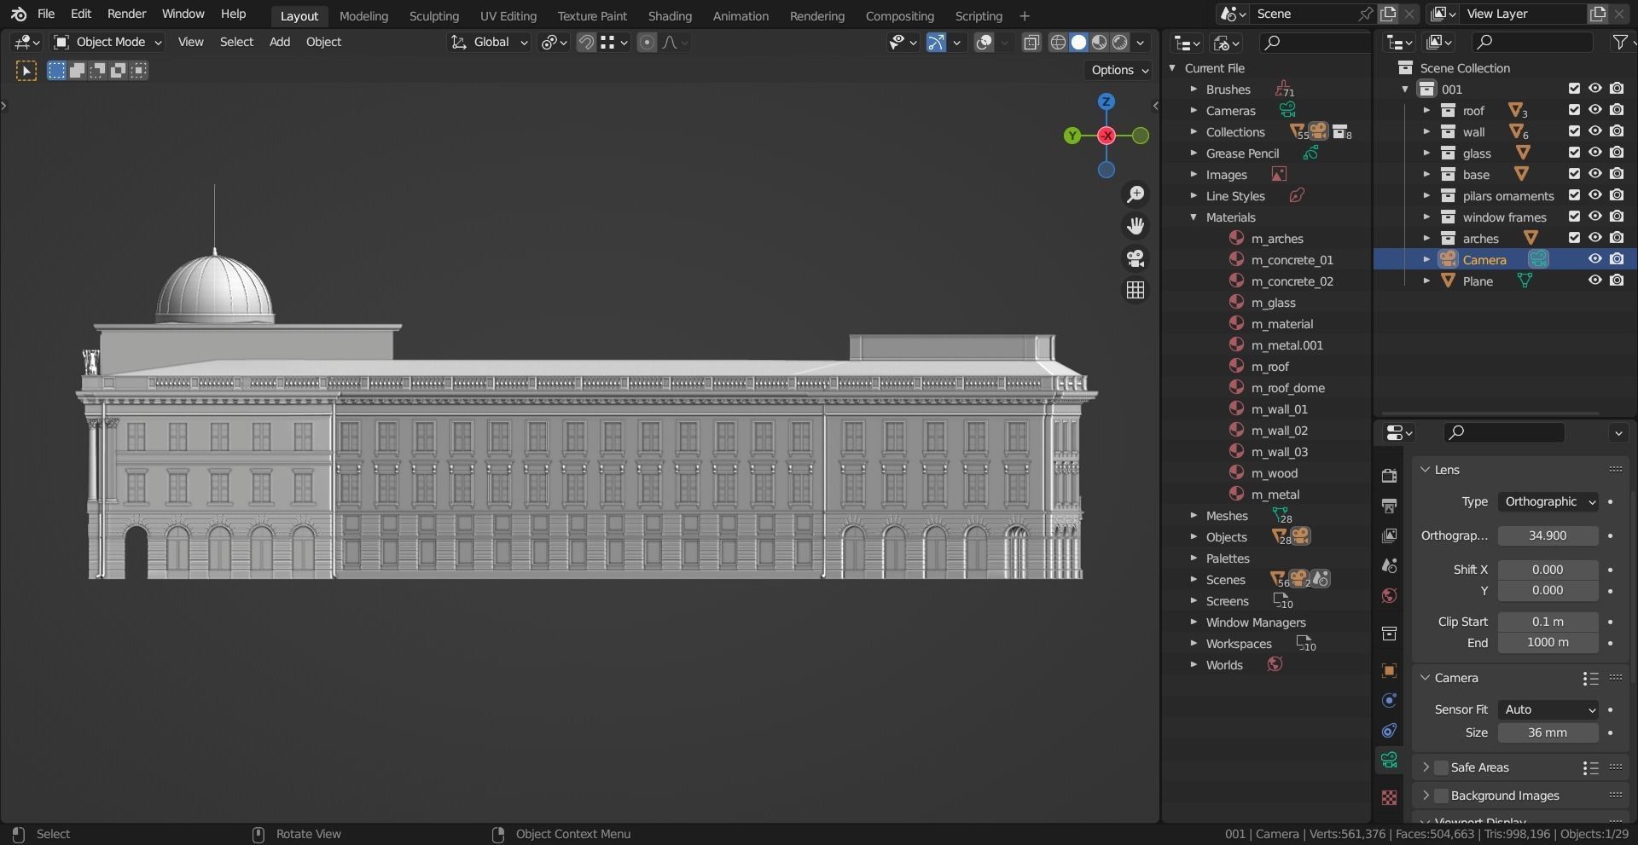1638x845 pixels.
Task: Exclude roof collection via checkbox
Action: pyautogui.click(x=1574, y=110)
